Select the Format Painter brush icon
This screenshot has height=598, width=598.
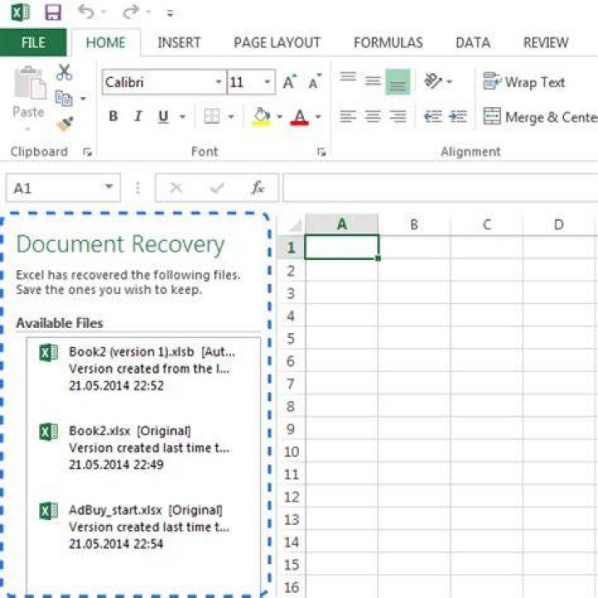[x=65, y=124]
